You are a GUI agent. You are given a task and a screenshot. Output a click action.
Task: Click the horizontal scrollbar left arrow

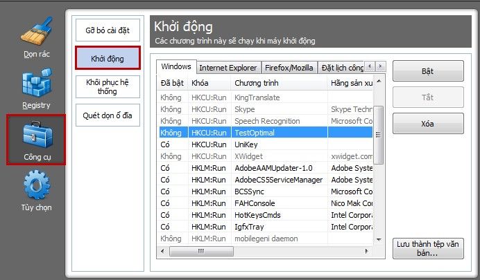(162, 252)
